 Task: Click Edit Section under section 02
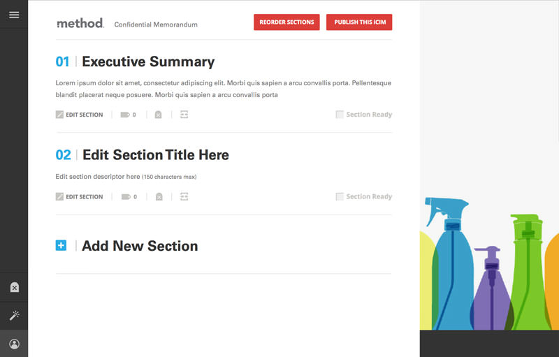pyautogui.click(x=79, y=197)
